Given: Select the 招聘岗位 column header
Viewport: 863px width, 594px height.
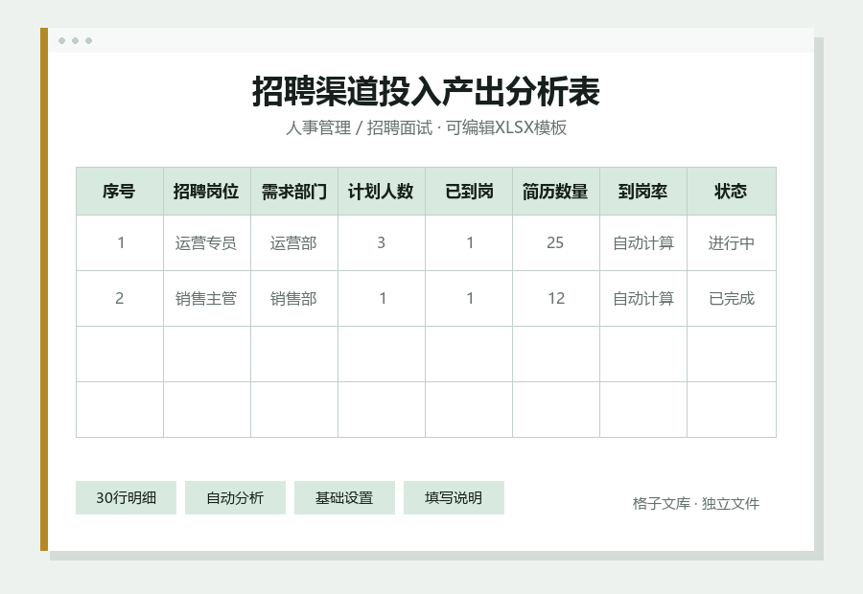Looking at the screenshot, I should pyautogui.click(x=207, y=191).
